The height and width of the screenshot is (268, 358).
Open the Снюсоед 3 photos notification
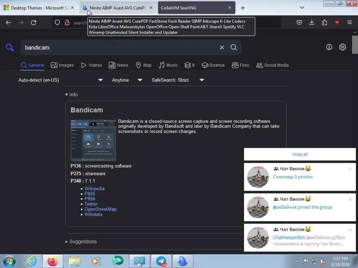coord(300,177)
